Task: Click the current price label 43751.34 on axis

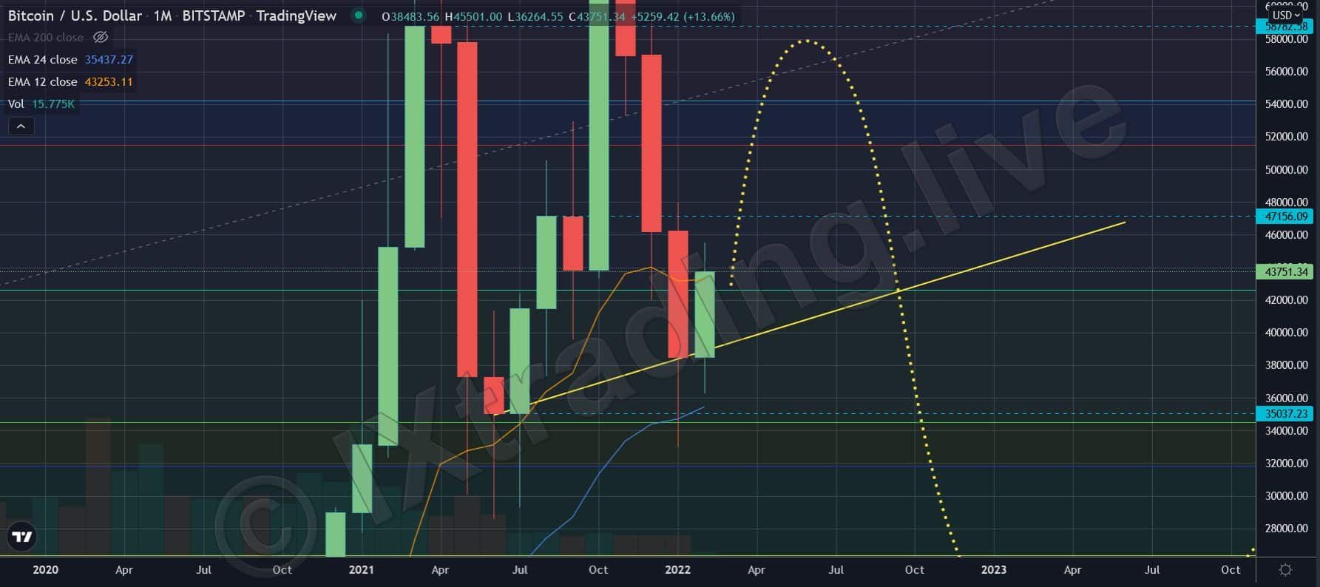Action: 1286,272
